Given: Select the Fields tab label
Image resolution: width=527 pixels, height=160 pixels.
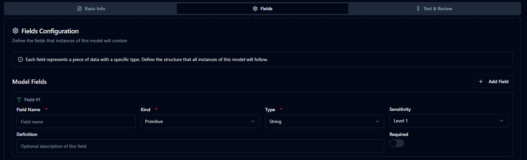Looking at the screenshot, I should coord(266,9).
